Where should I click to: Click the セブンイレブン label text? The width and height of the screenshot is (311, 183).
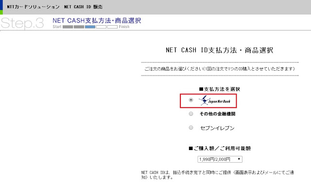(217, 128)
